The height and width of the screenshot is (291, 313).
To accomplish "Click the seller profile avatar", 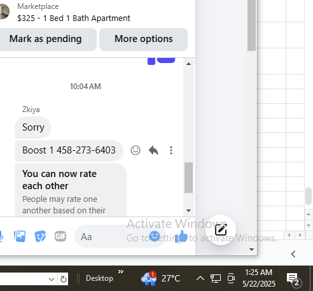I will (x=4, y=11).
